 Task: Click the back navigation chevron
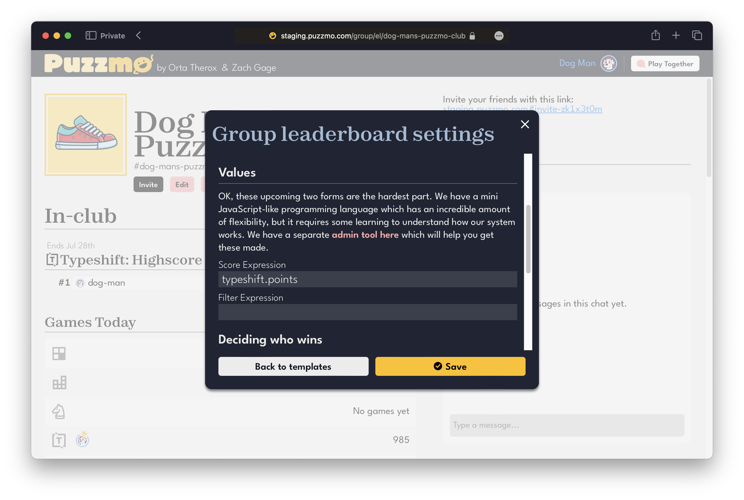pyautogui.click(x=138, y=35)
